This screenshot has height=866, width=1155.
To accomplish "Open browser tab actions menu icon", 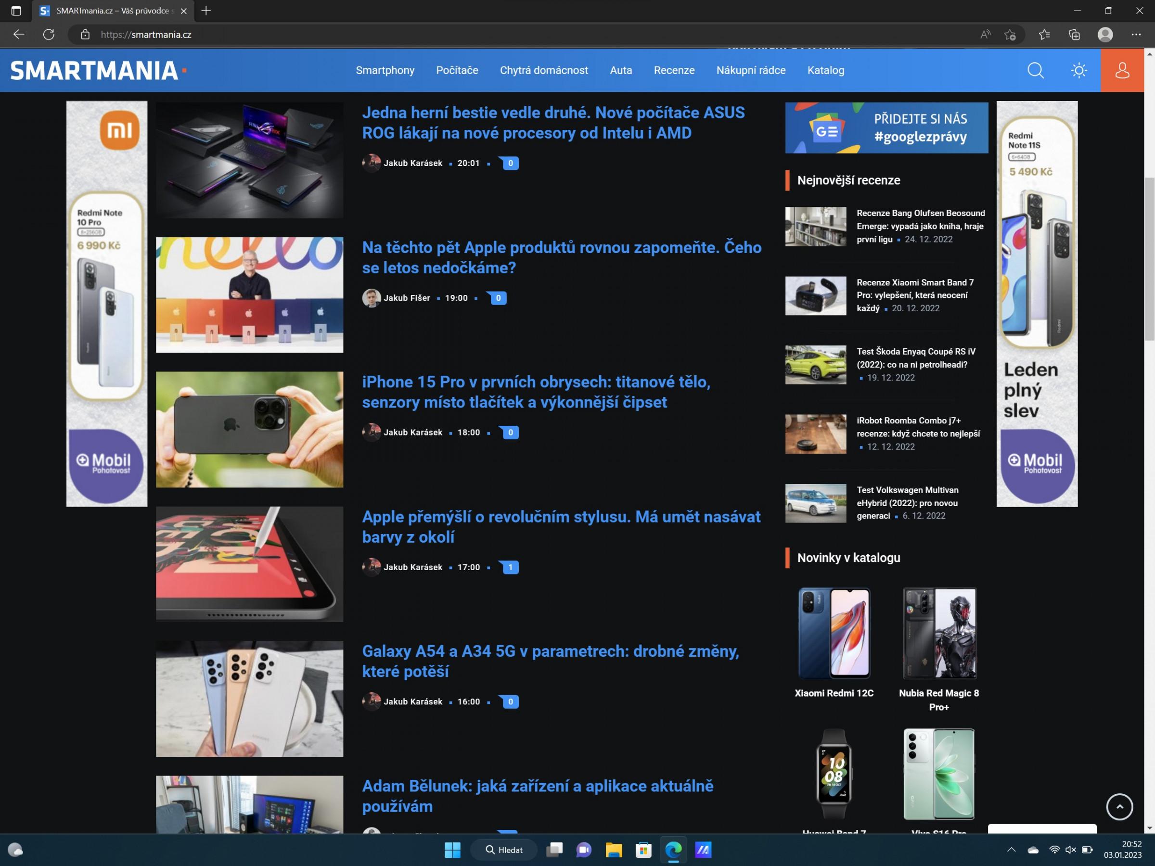I will click(16, 11).
